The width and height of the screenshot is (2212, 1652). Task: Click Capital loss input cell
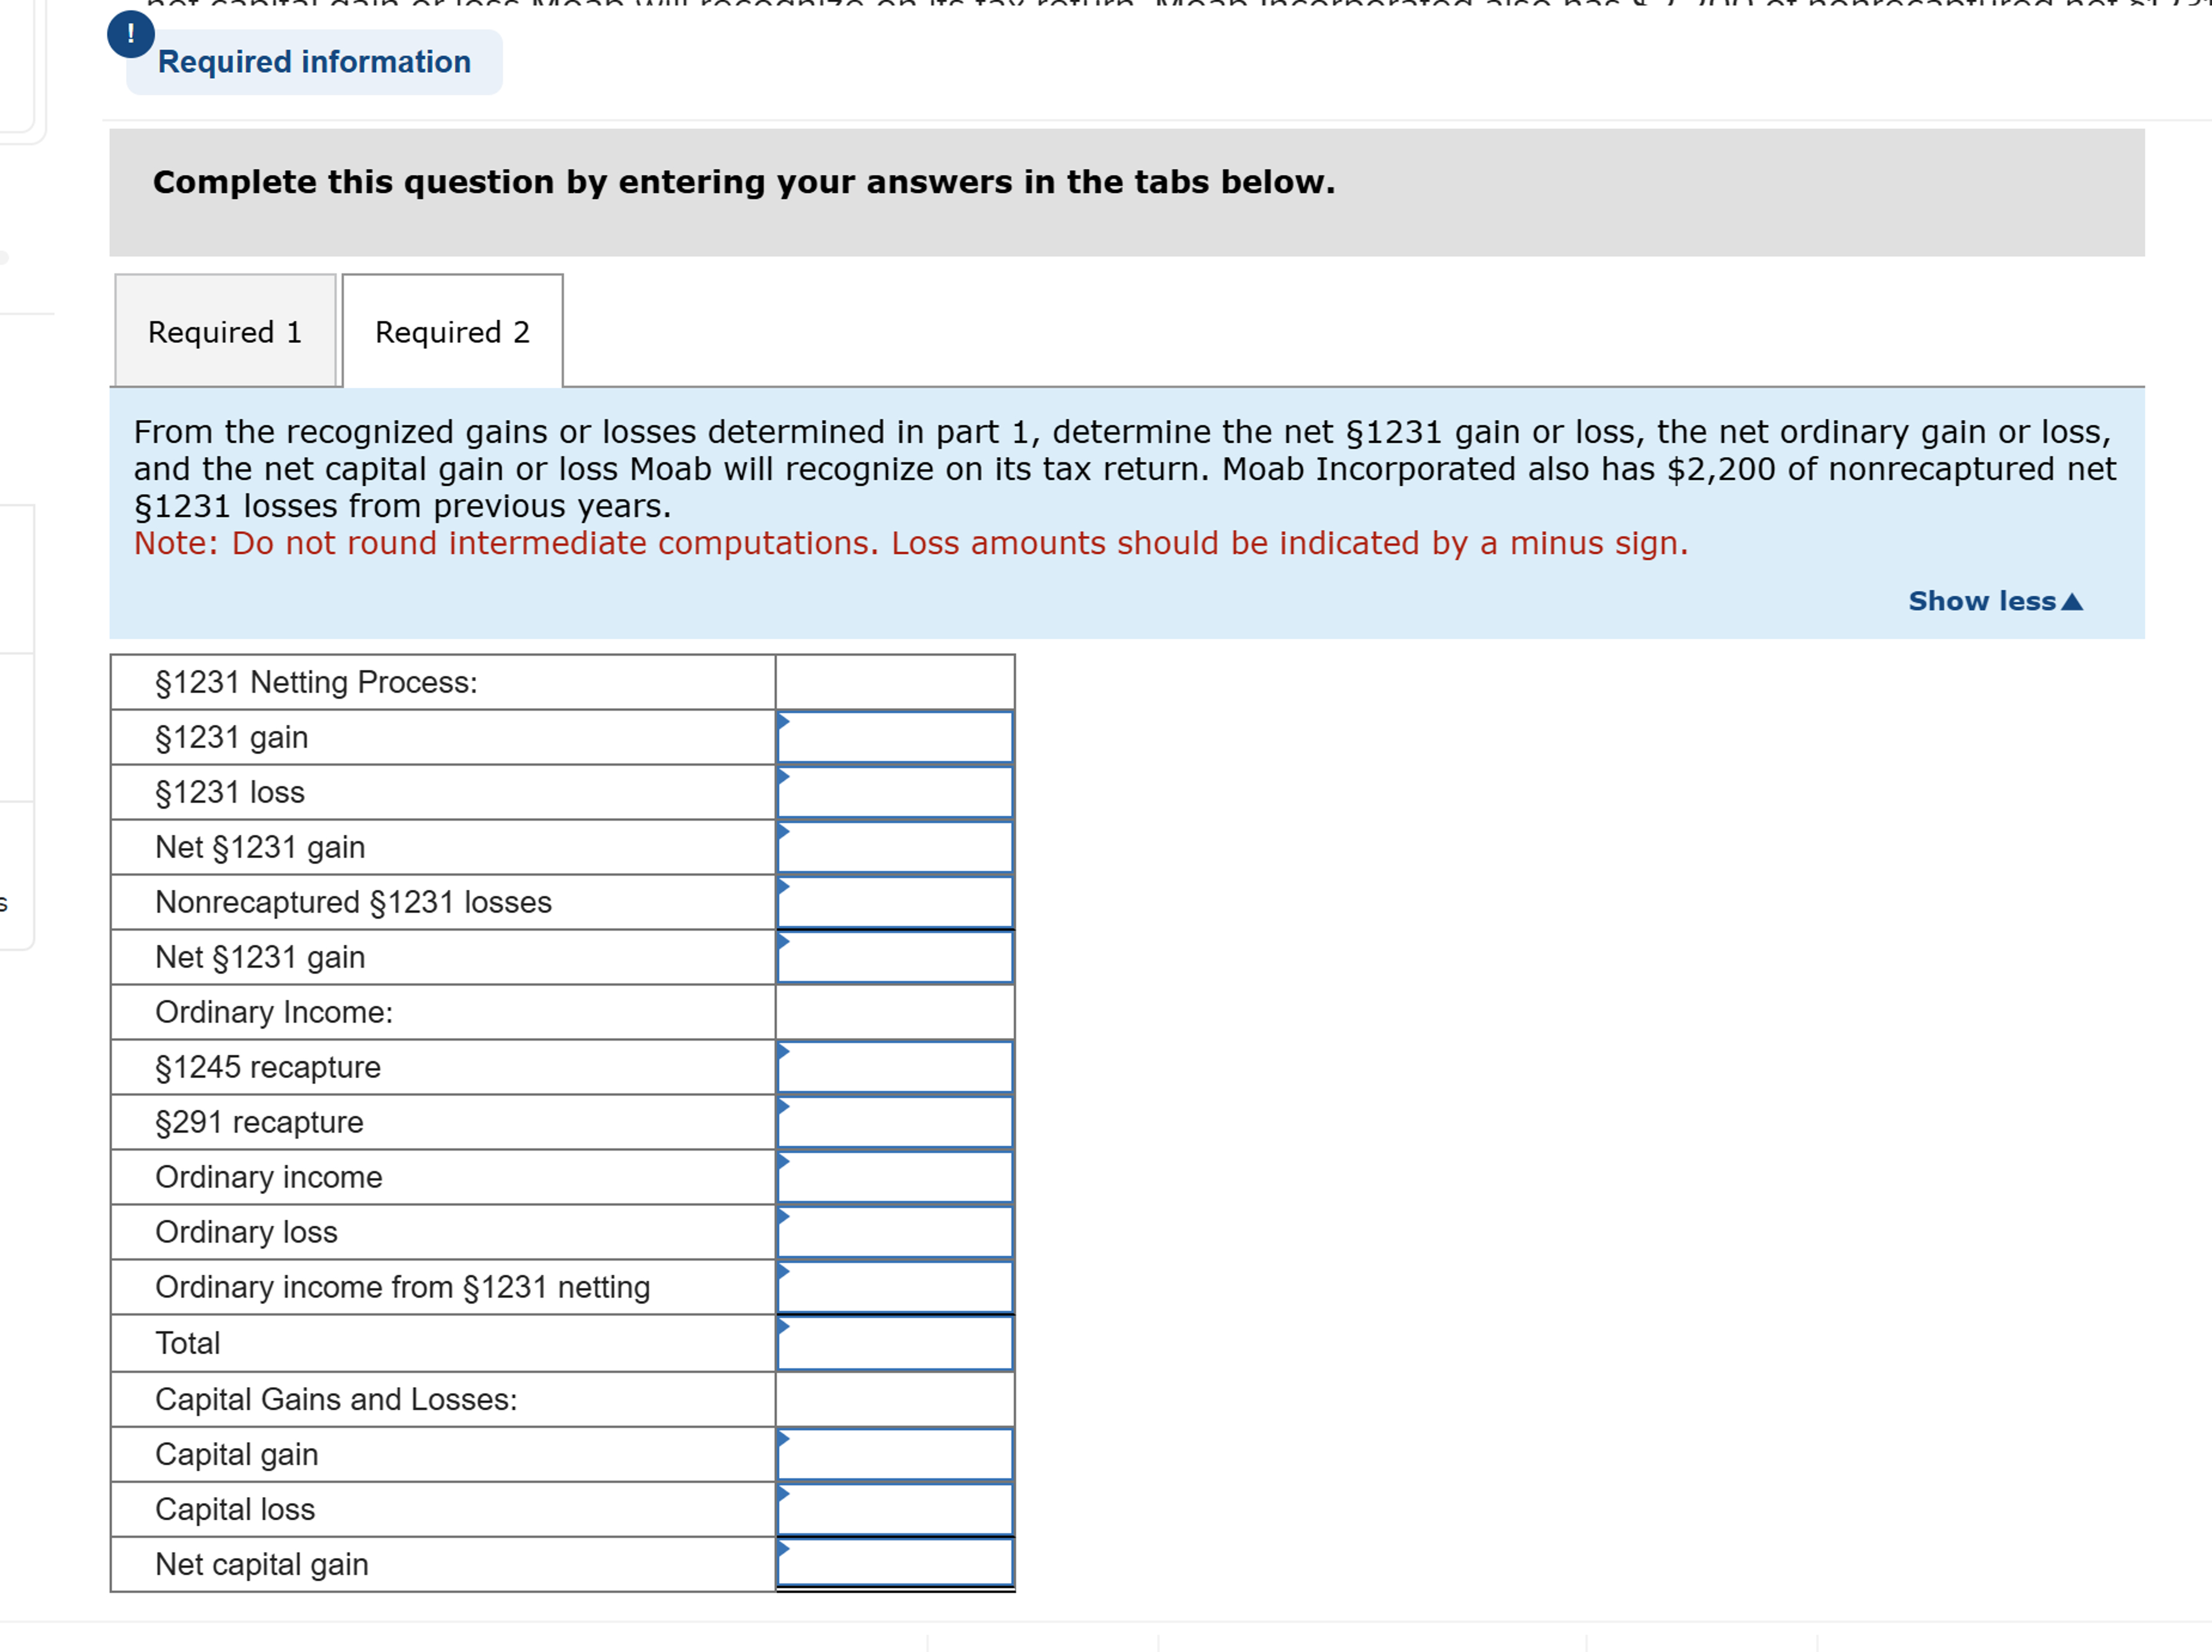[895, 1509]
